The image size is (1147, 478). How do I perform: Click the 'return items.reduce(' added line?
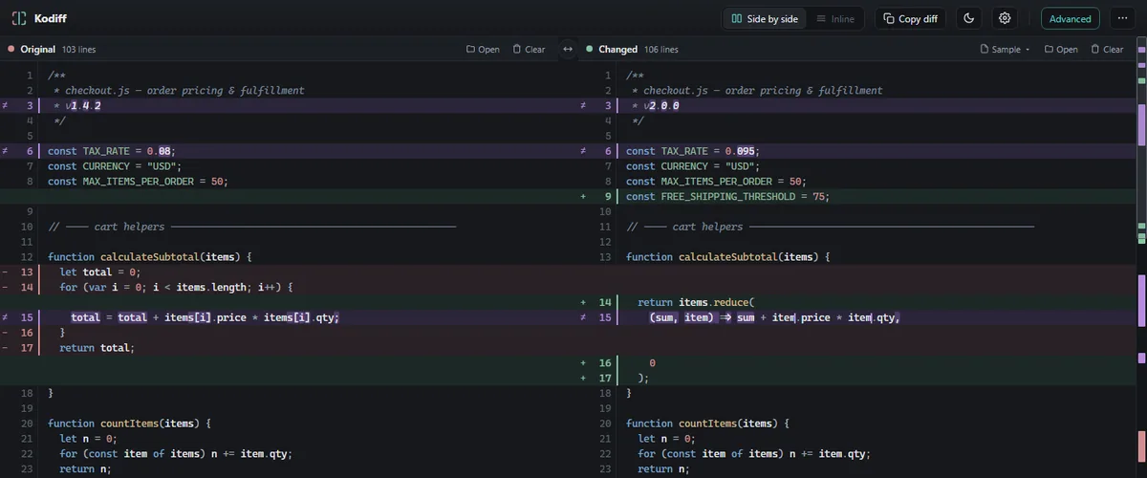point(855,302)
